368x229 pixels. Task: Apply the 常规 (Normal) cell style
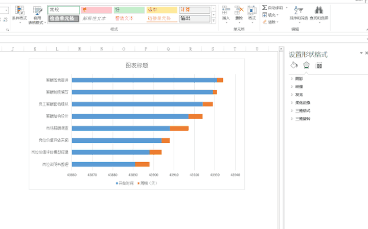click(x=64, y=10)
